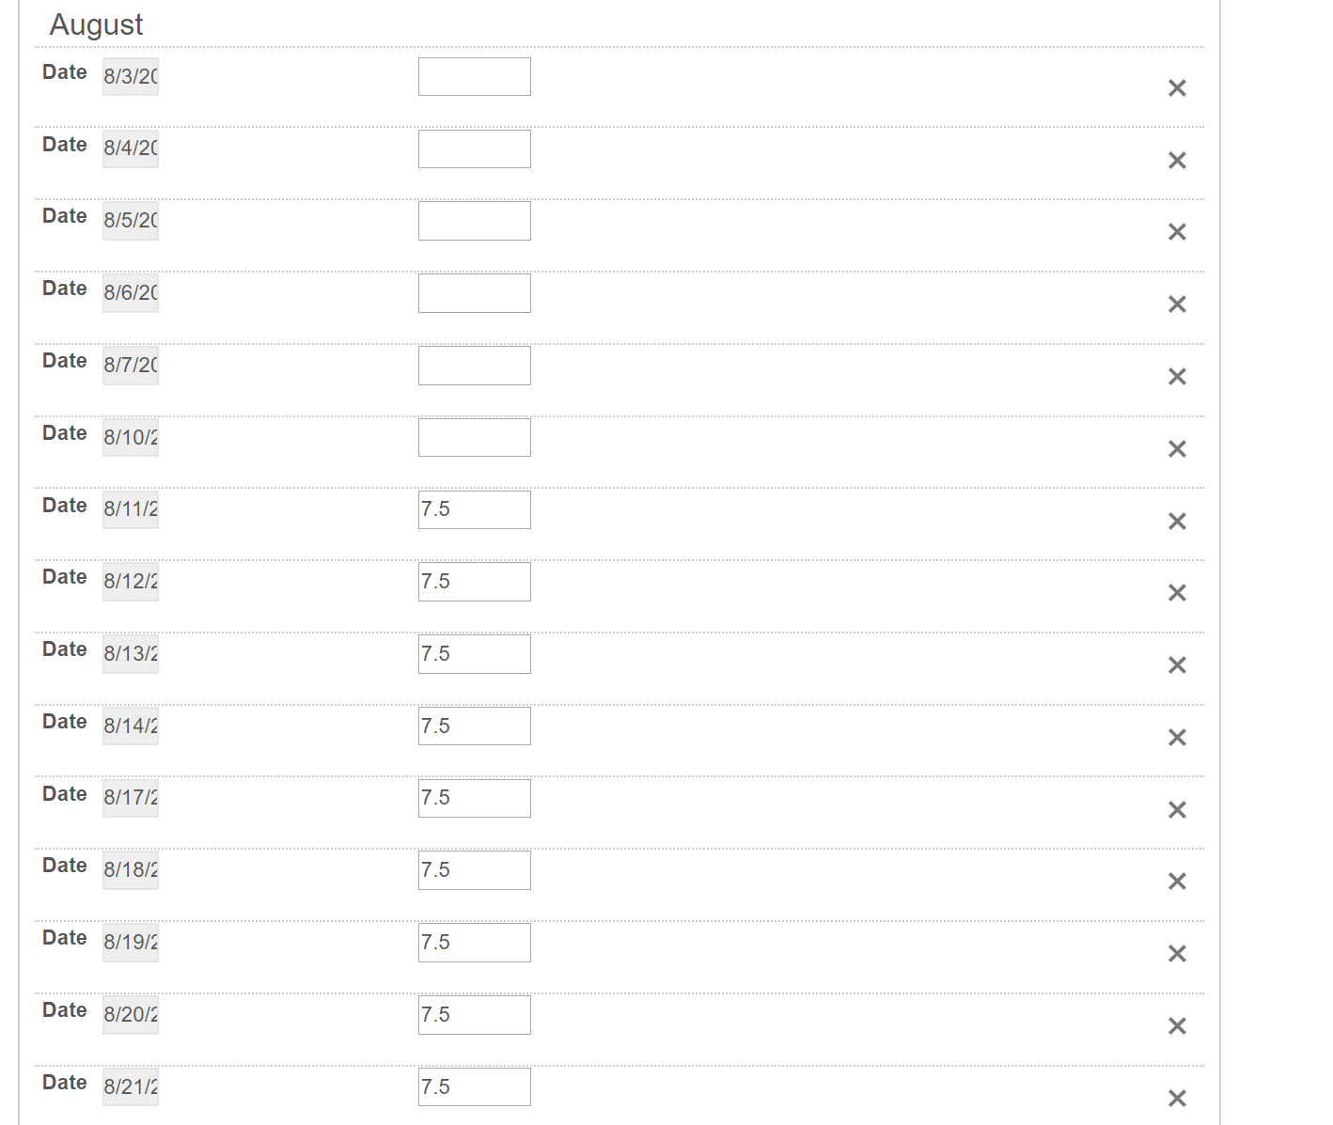Remove the 8/7 row with X icon
Screen dimensions: 1333x1125
pos(1177,377)
